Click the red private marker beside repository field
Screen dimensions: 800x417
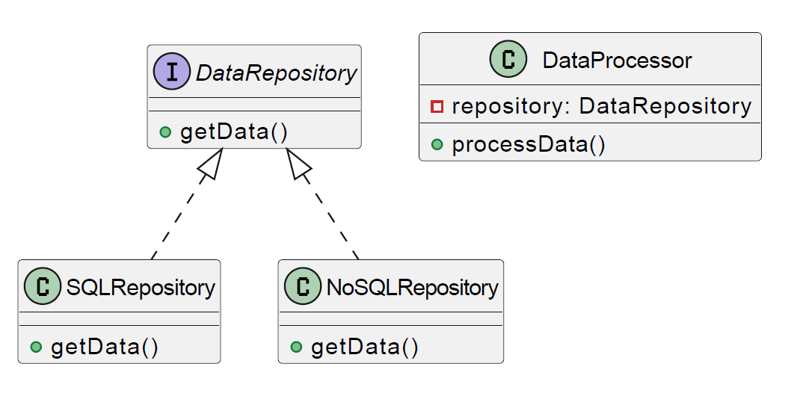point(437,107)
